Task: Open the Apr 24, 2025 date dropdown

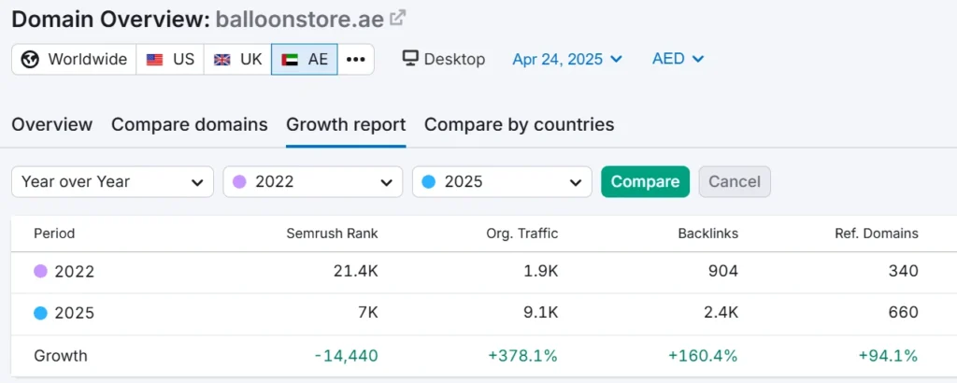Action: (567, 59)
